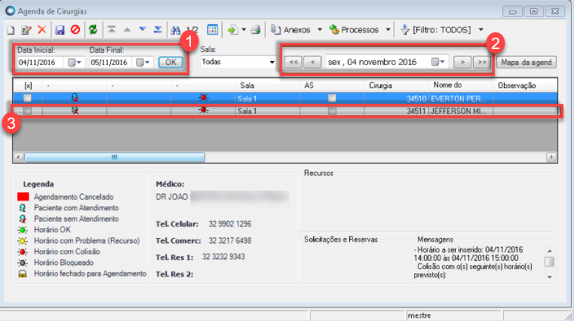Click the export green arrow page icon

coord(233,29)
